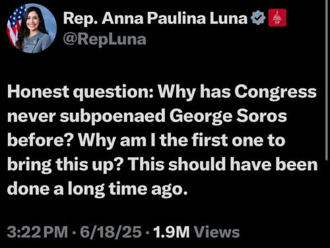The height and width of the screenshot is (248, 330).
Task: Open the Rep. Anna Paulina Luna display name
Action: 155,18
